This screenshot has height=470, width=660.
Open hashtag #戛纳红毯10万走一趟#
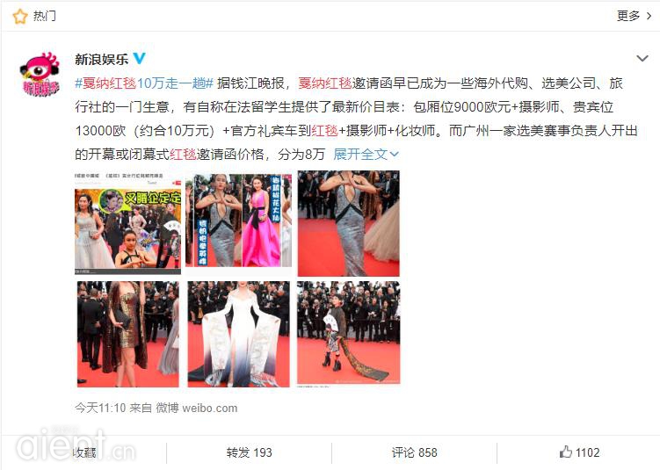[144, 83]
